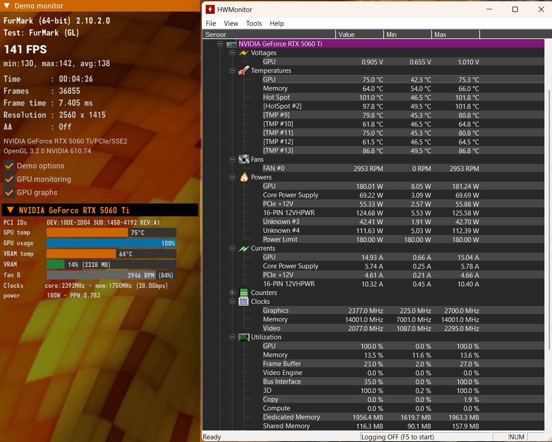Screen dimensions: 552x442
Task: Select the Hot Spot temperature row
Action: (x=403, y=97)
